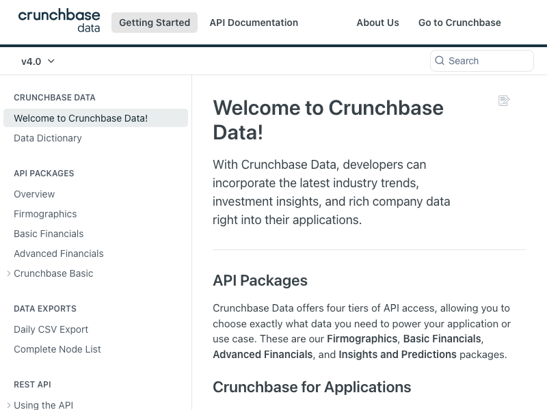This screenshot has height=410, width=547.
Task: Open Daily CSV Export page
Action: [51, 329]
